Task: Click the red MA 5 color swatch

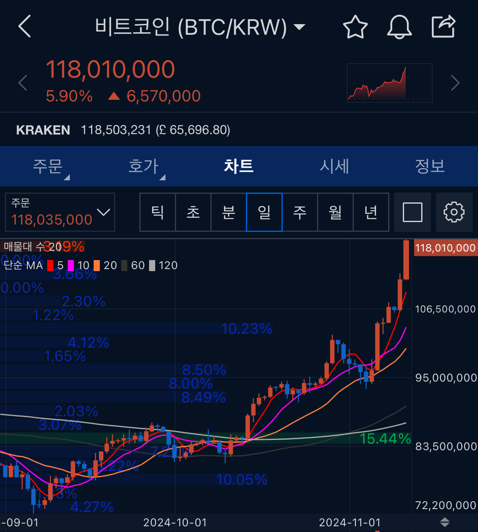Action: (x=51, y=266)
